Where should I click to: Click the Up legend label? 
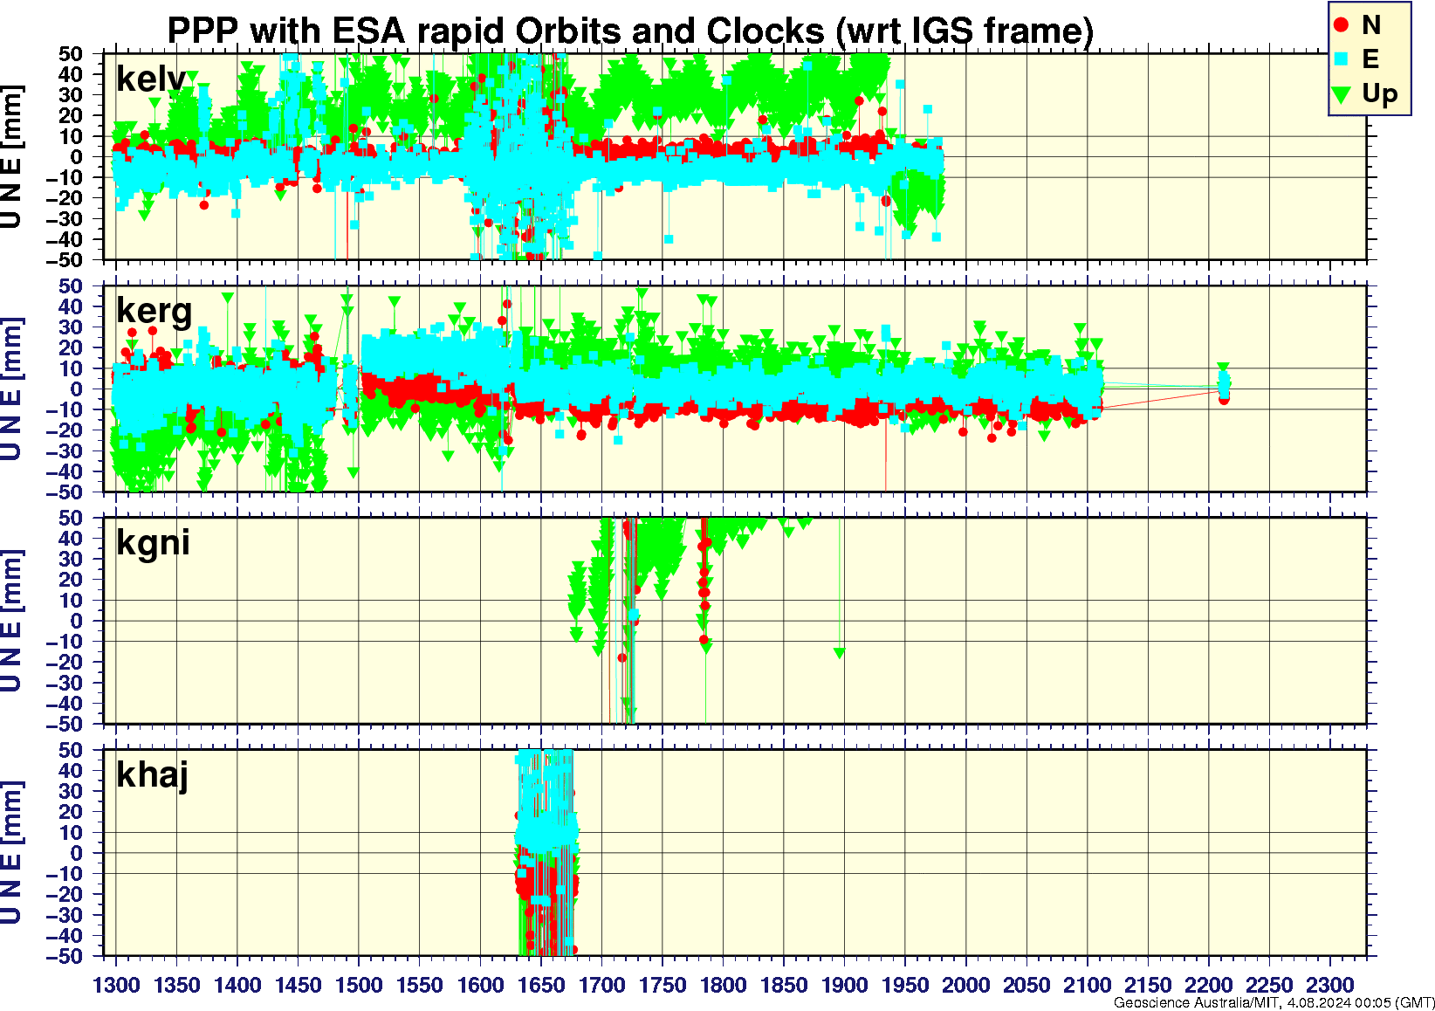click(1380, 94)
